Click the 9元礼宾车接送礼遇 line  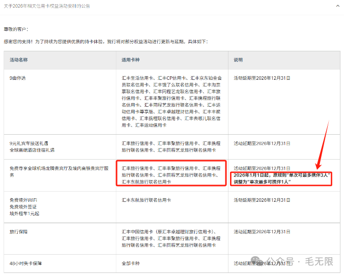pos(28,143)
